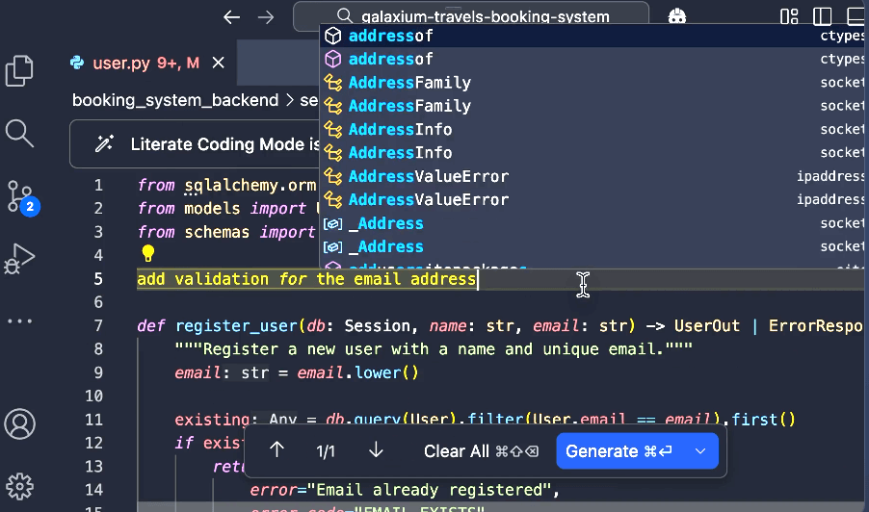The height and width of the screenshot is (512, 869).
Task: Click line number 7 in the gutter
Action: click(x=98, y=325)
